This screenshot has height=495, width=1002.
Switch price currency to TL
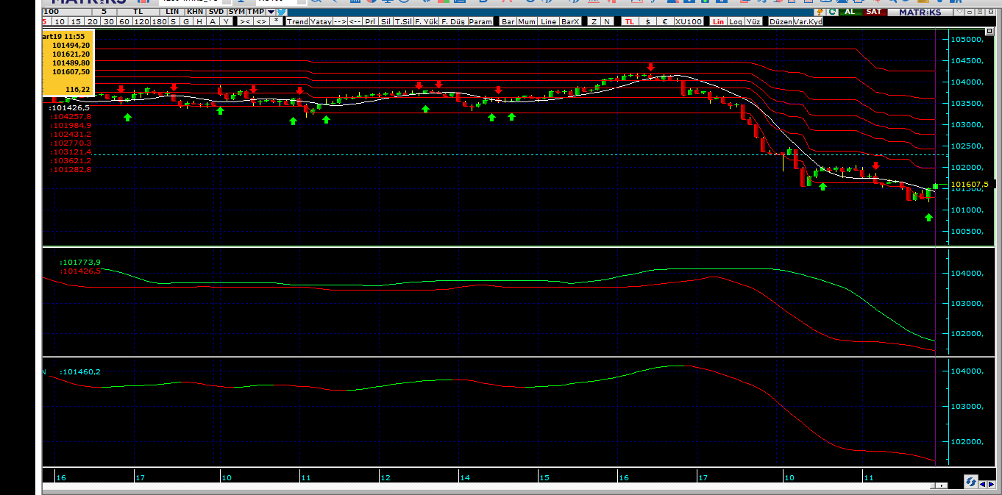coord(629,21)
